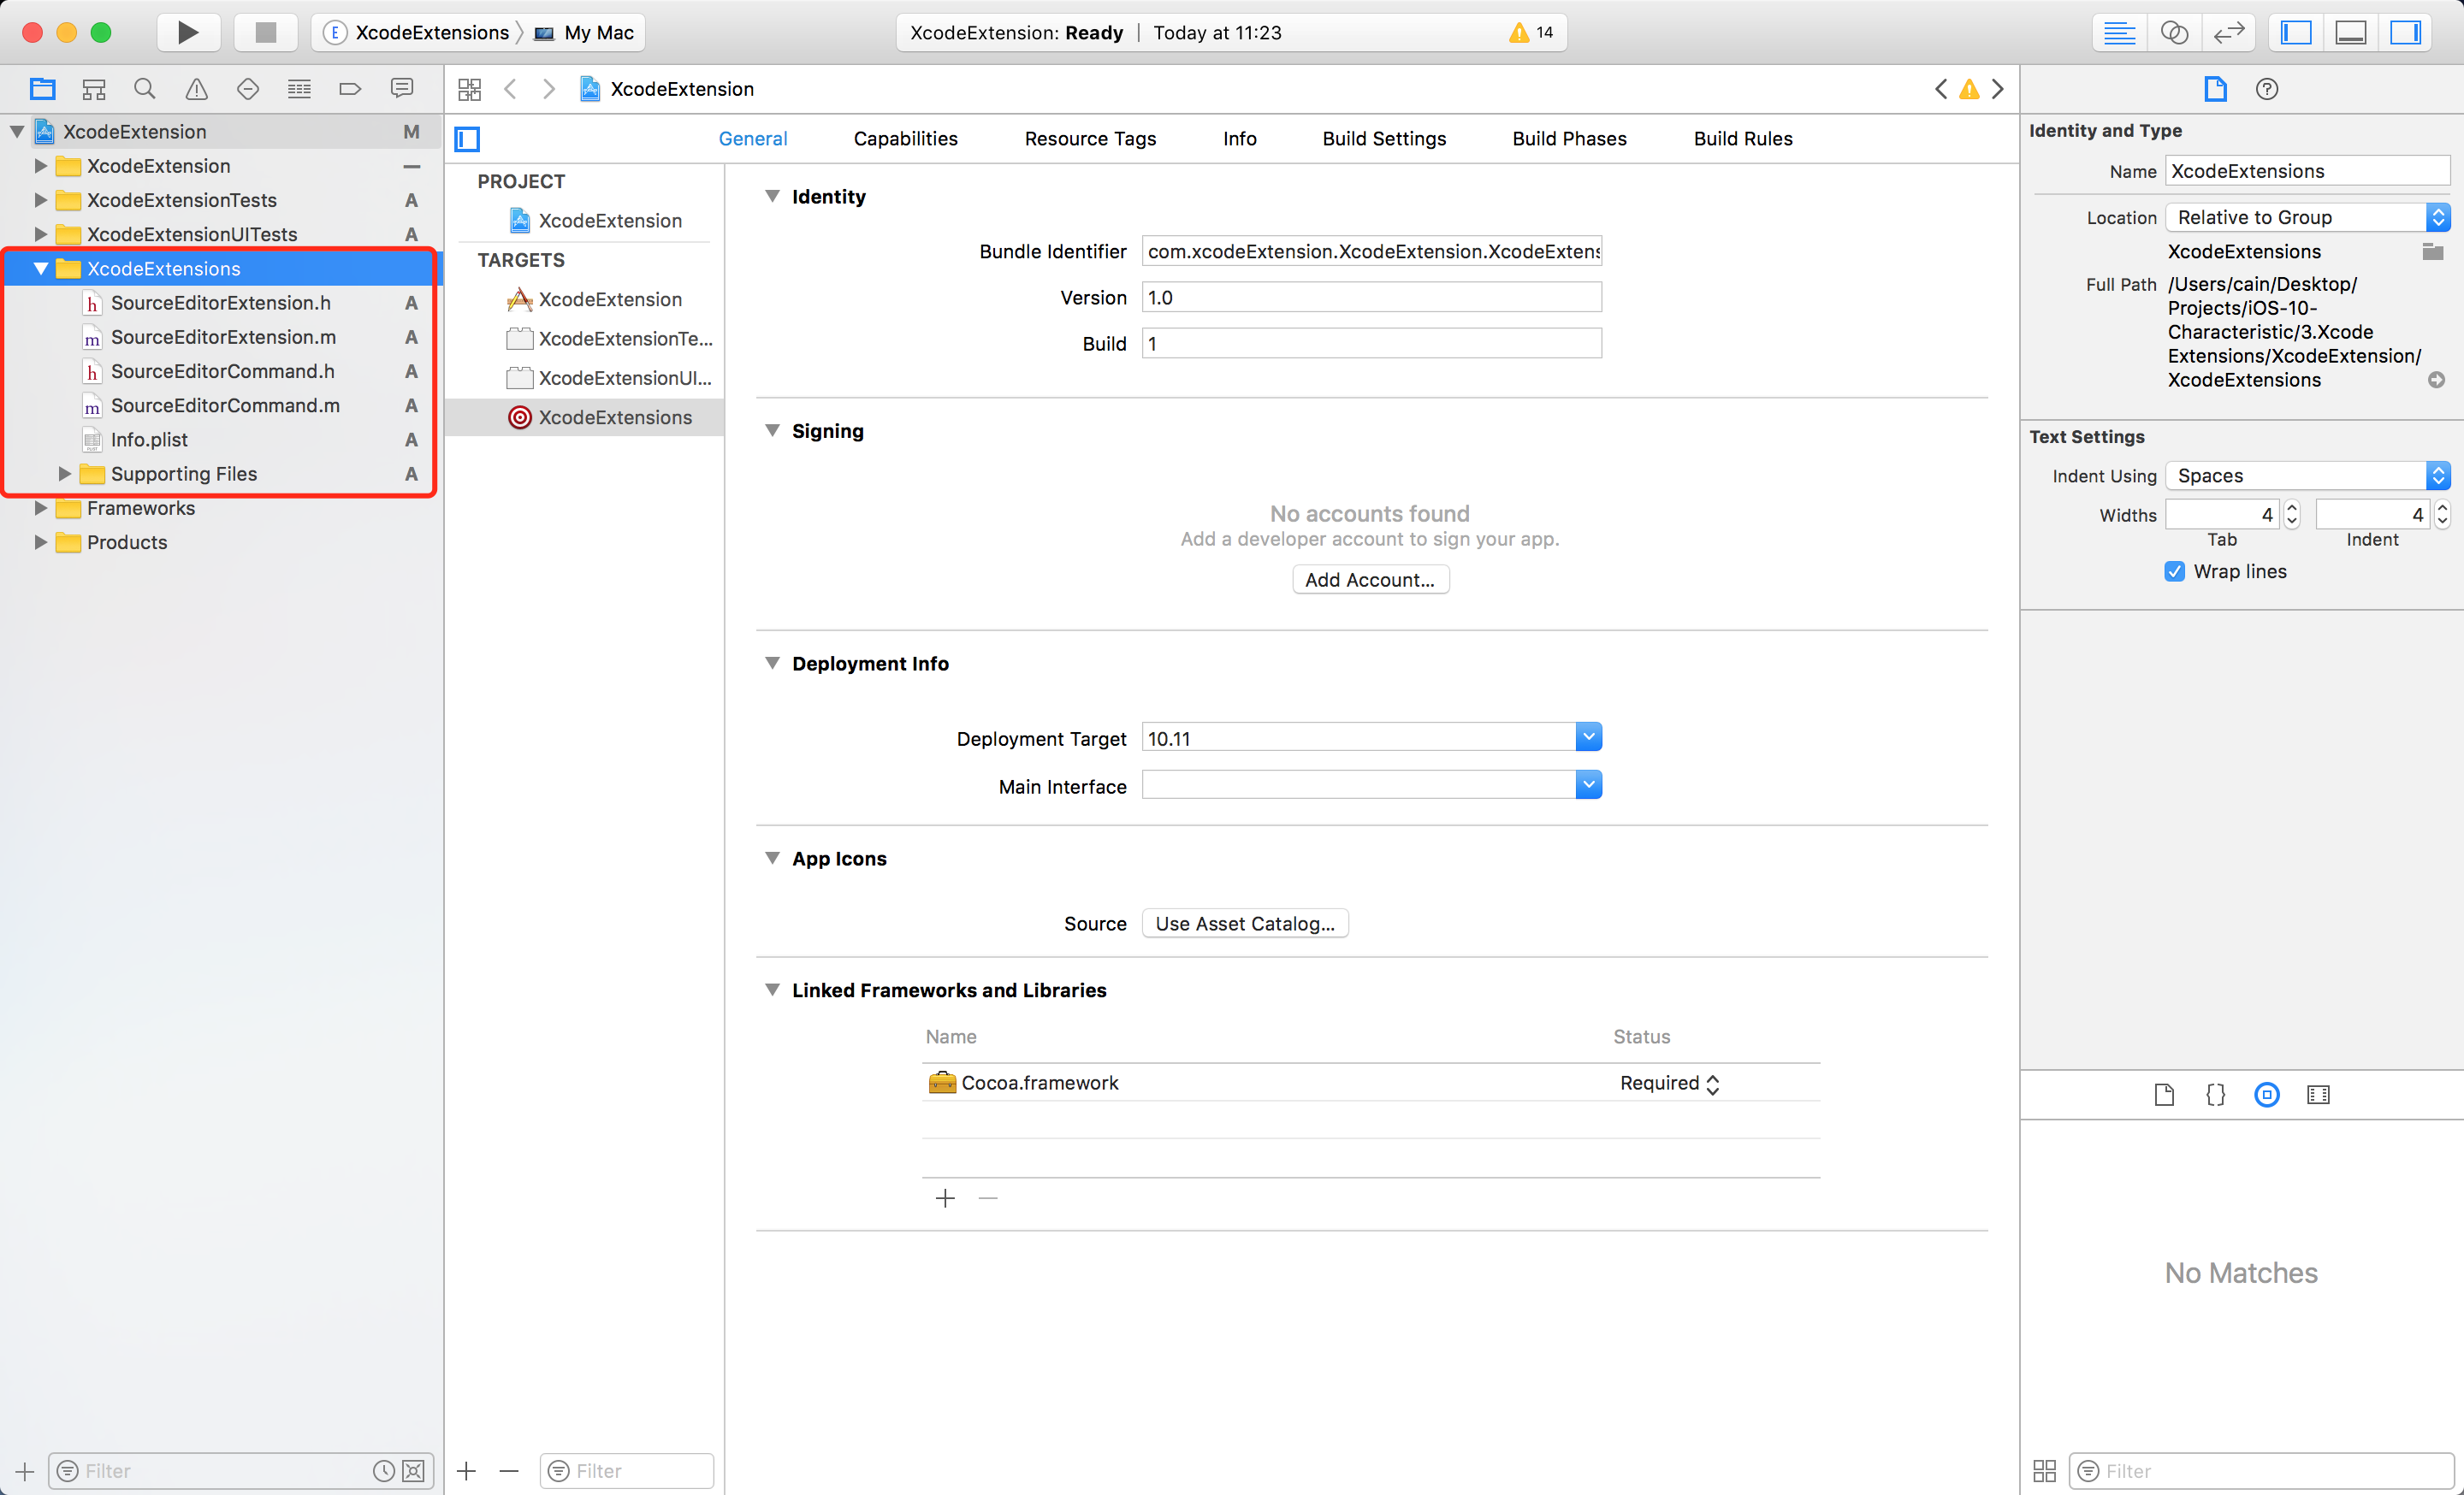This screenshot has width=2464, height=1495.
Task: Click the Add Account... button
Action: (x=1369, y=580)
